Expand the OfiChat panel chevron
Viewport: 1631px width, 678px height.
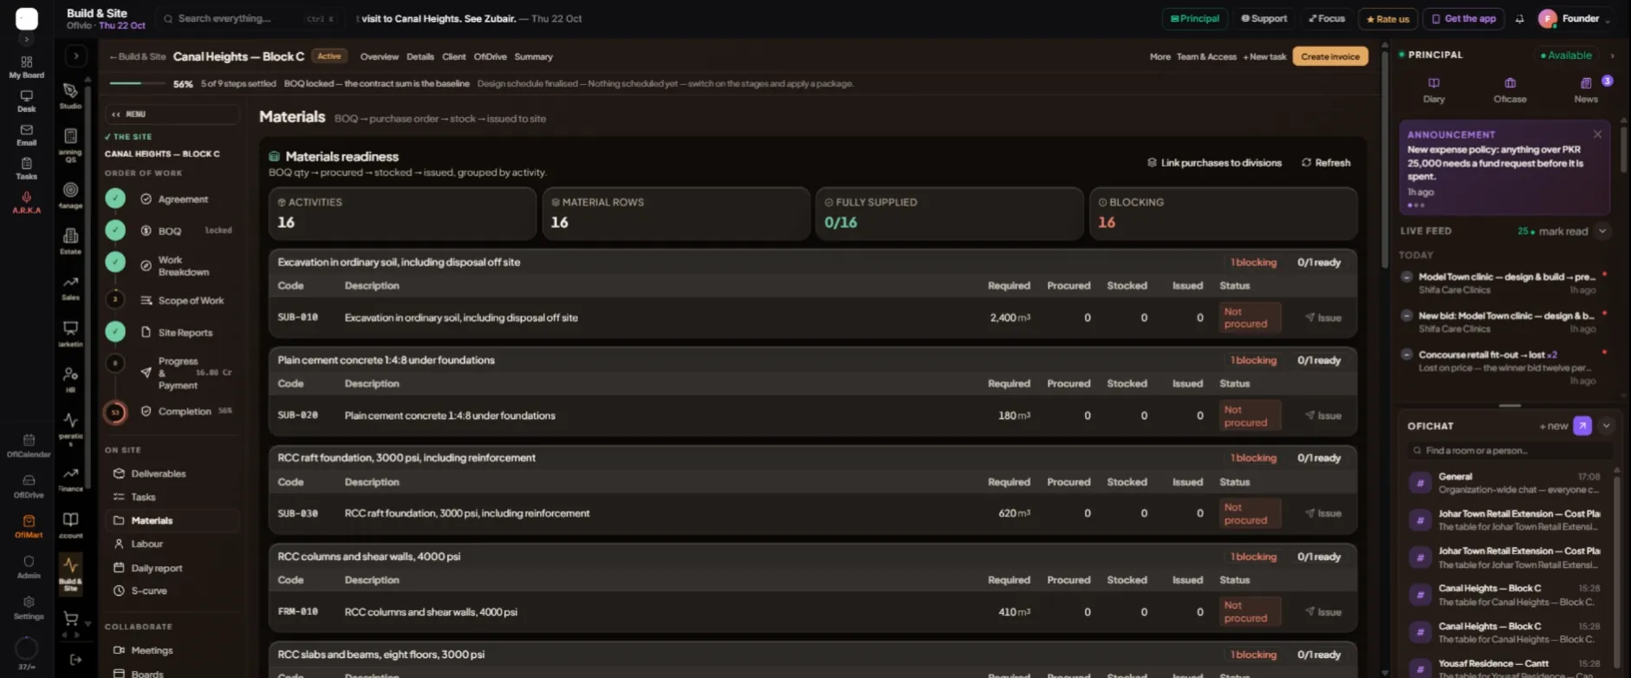point(1606,426)
